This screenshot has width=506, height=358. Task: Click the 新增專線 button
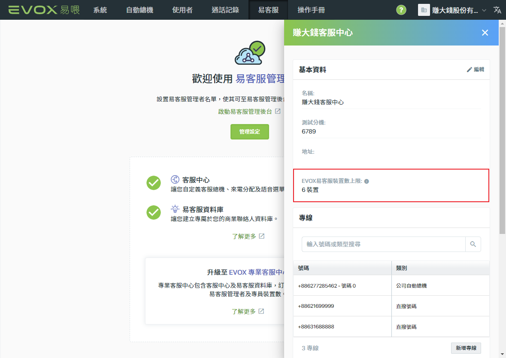click(x=466, y=348)
